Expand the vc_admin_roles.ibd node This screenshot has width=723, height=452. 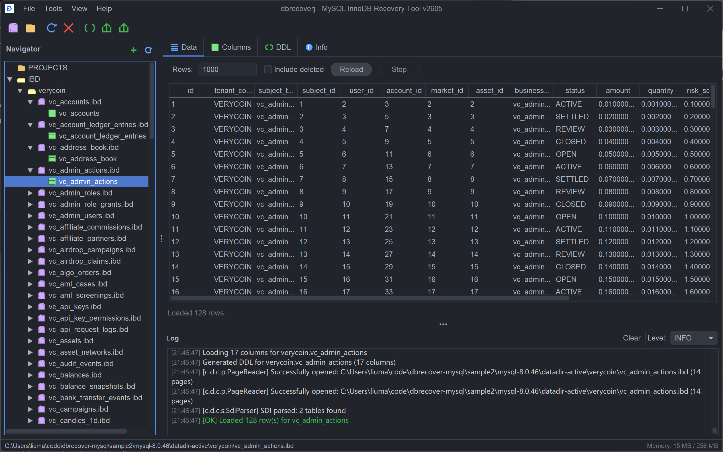pyautogui.click(x=30, y=193)
